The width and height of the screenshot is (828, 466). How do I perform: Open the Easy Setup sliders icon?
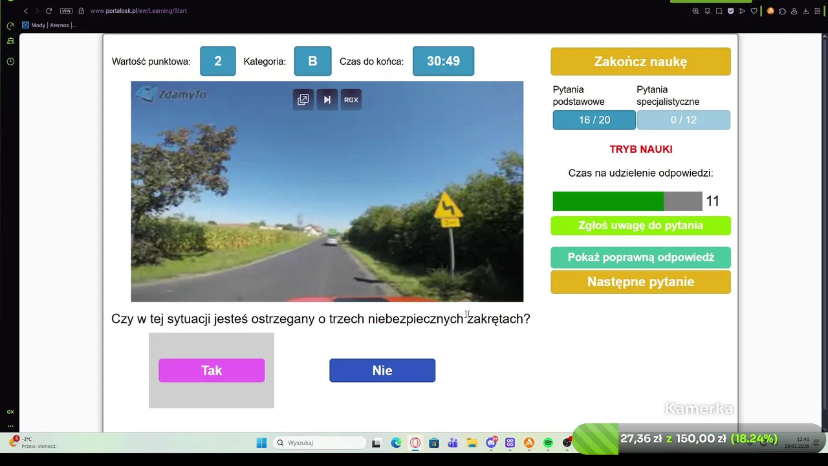(x=817, y=11)
